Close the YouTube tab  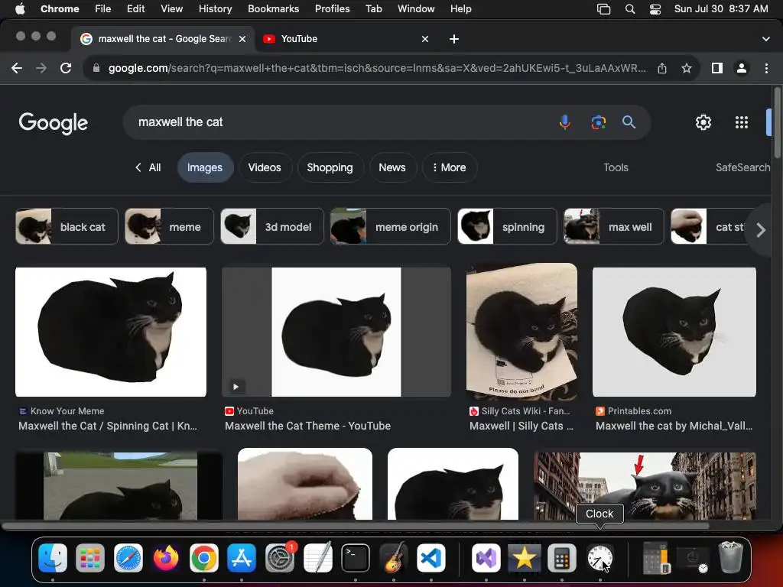[x=425, y=39]
